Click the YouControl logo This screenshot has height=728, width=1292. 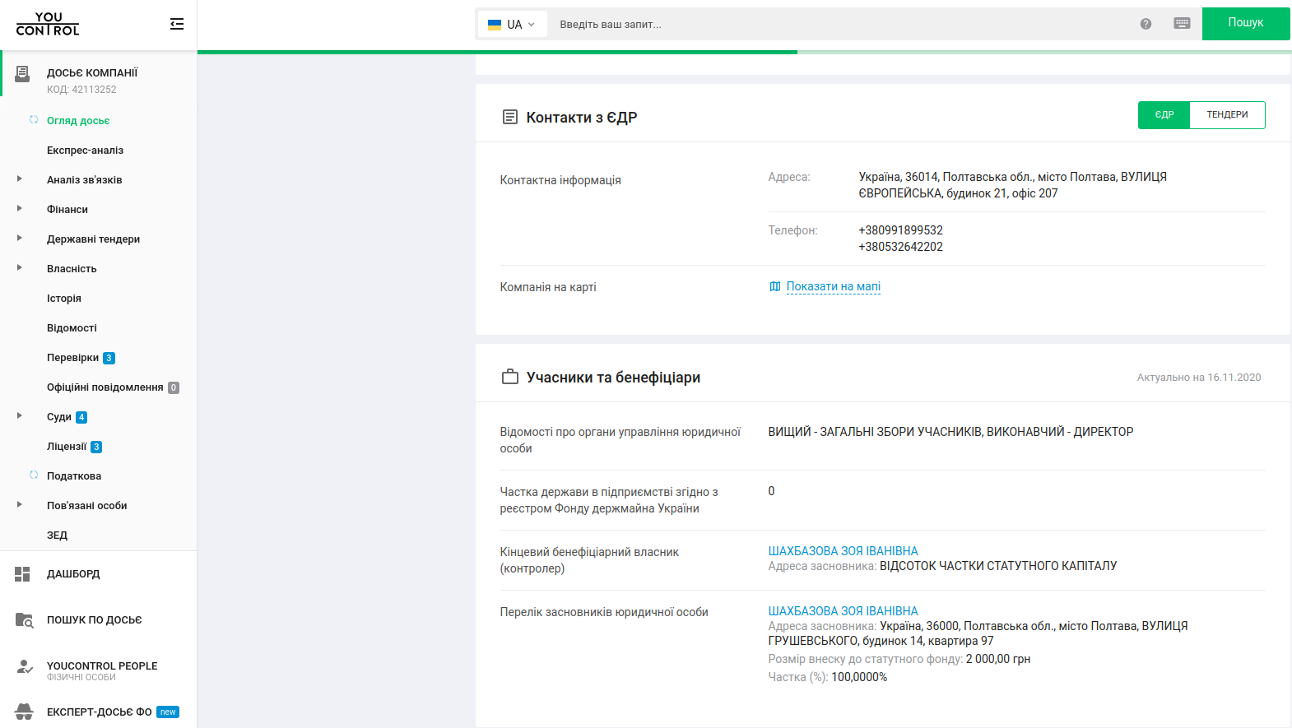tap(48, 24)
